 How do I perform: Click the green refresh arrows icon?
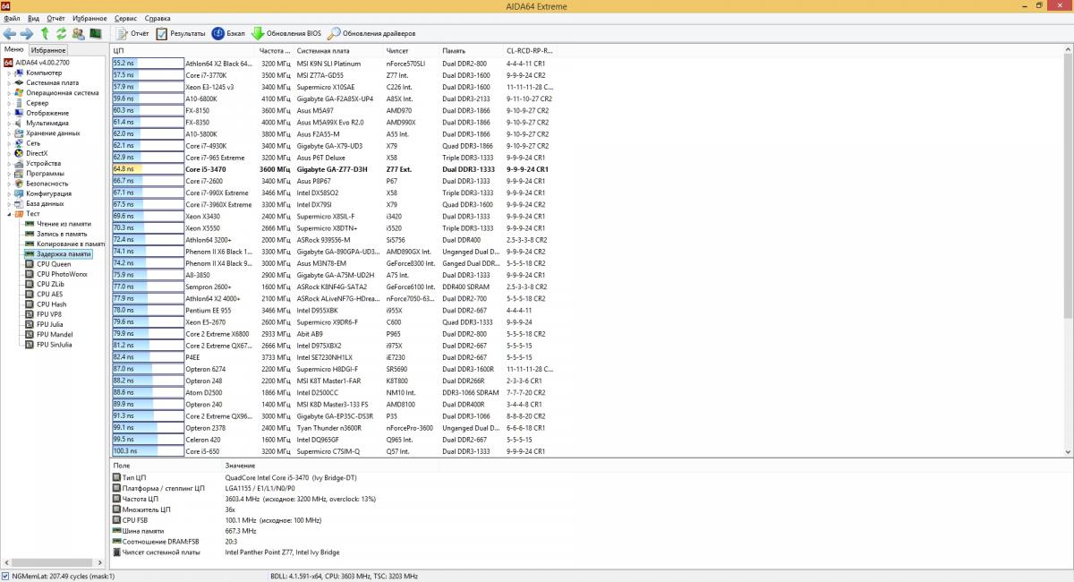point(61,33)
